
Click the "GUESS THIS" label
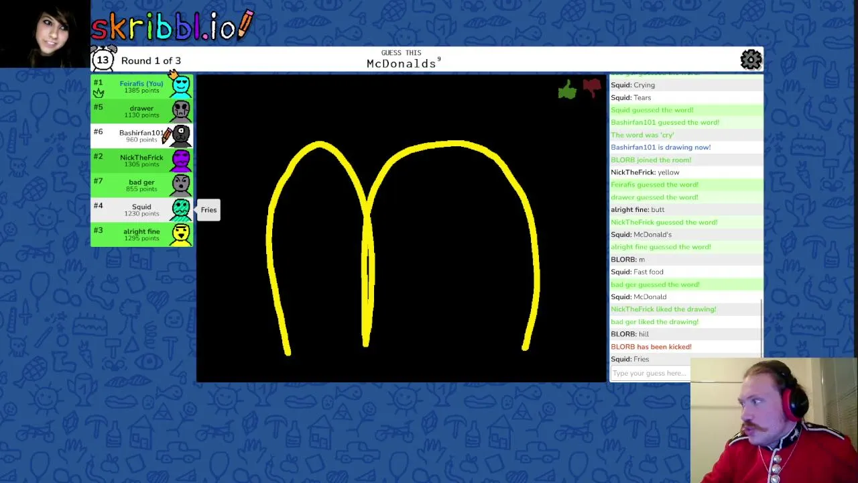pos(401,52)
